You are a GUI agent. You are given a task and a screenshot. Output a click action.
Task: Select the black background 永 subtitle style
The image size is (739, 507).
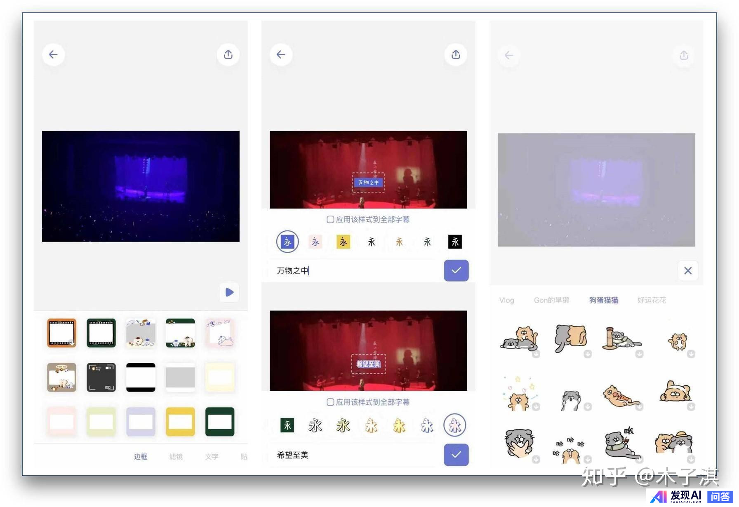click(455, 242)
